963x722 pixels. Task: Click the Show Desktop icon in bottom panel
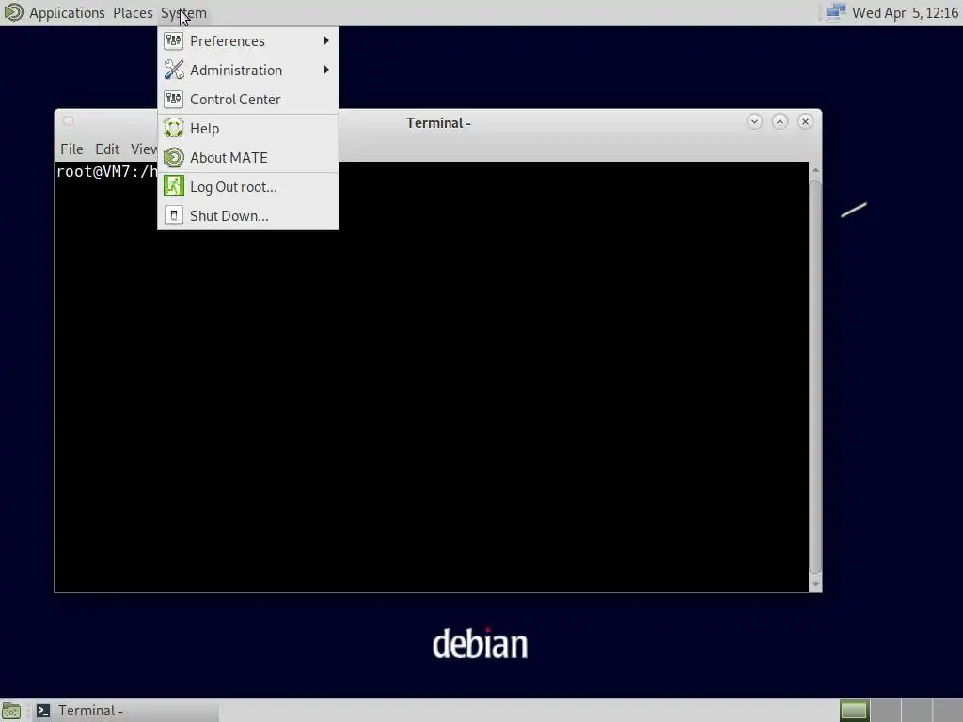click(11, 711)
